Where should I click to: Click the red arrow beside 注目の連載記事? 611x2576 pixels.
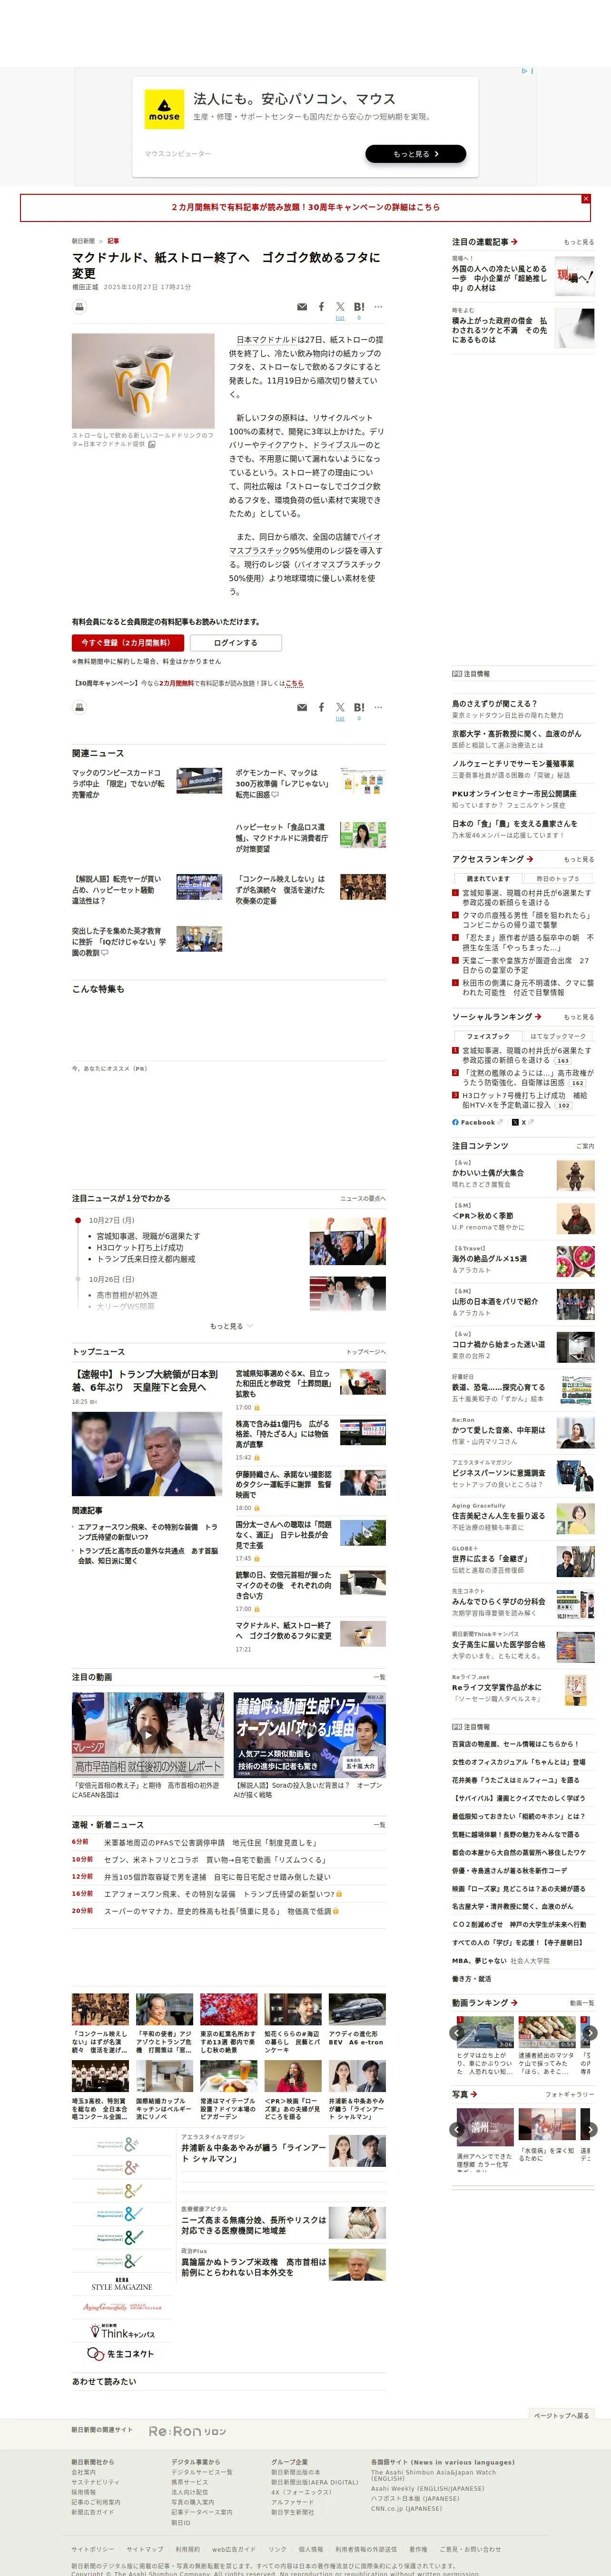pyautogui.click(x=514, y=242)
